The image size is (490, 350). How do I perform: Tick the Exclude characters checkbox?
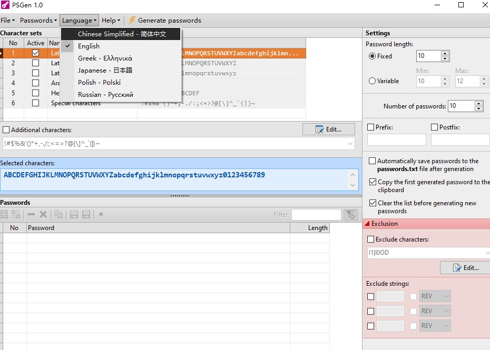pyautogui.click(x=371, y=239)
